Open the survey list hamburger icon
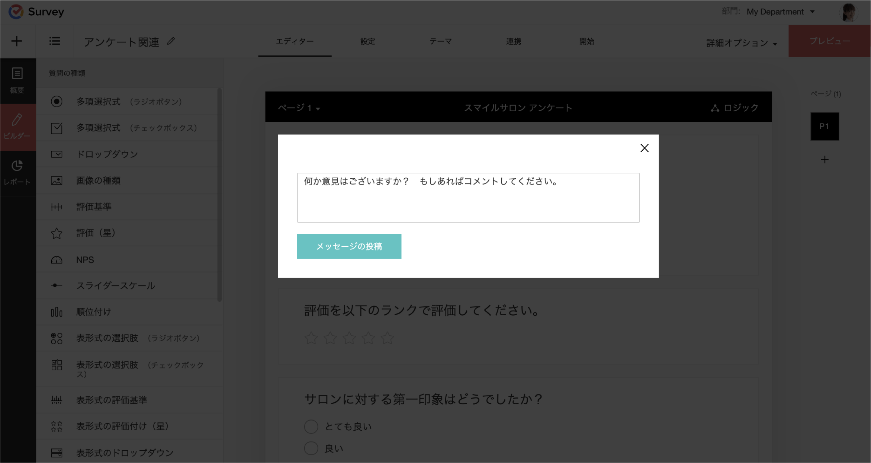This screenshot has width=871, height=463. (x=55, y=41)
